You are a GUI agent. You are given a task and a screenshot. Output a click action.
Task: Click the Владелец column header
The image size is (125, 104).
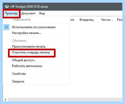click(x=87, y=20)
